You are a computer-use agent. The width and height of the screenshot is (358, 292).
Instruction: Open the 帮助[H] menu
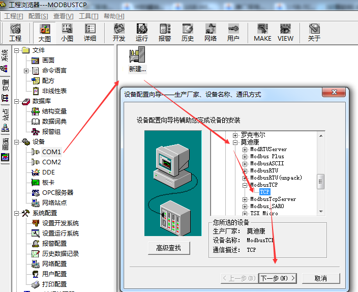pyautogui.click(x=114, y=16)
